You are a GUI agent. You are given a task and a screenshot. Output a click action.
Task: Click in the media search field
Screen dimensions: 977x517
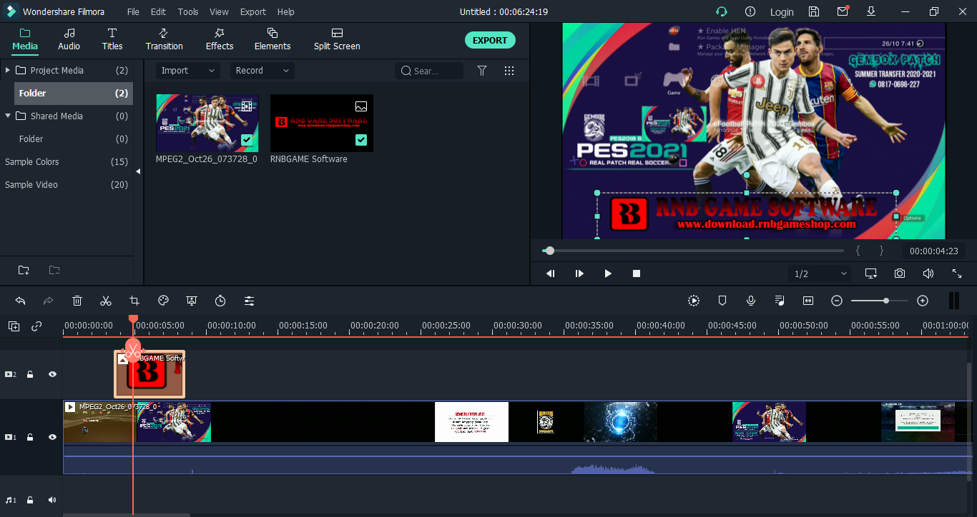(429, 71)
